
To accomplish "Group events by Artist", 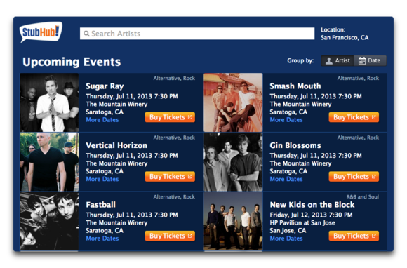I will click(x=338, y=61).
